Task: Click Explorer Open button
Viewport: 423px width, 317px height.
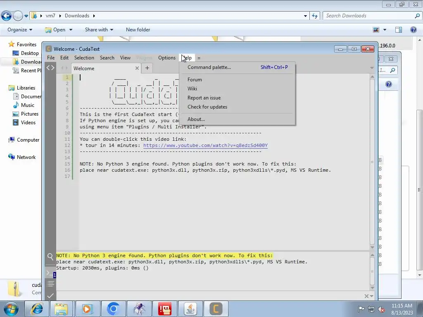Action: [55, 30]
